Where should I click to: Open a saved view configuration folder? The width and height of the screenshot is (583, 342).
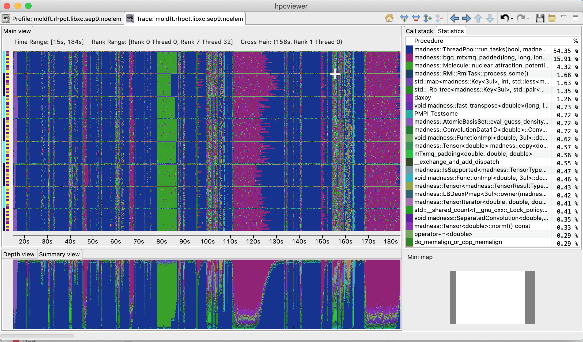[x=552, y=18]
